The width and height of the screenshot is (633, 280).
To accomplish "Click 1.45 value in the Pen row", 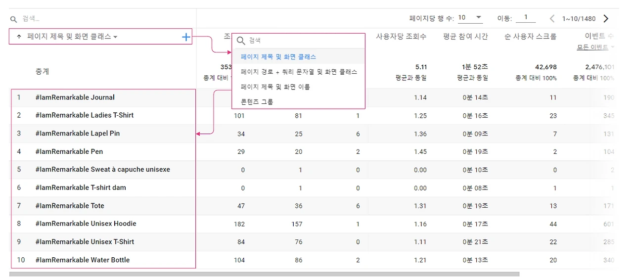I will click(420, 152).
